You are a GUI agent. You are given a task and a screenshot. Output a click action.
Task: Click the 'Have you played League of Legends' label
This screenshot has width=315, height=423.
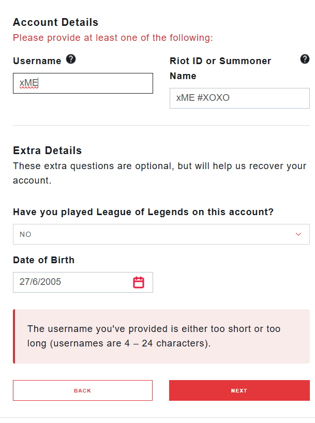(x=143, y=212)
